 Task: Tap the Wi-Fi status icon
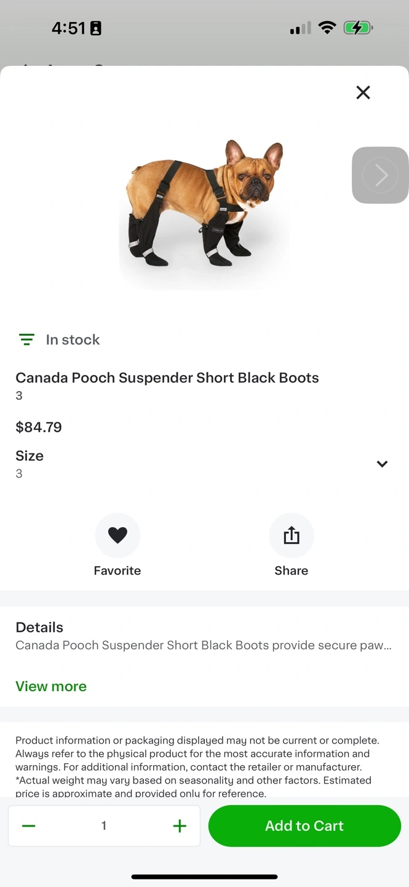click(x=327, y=28)
